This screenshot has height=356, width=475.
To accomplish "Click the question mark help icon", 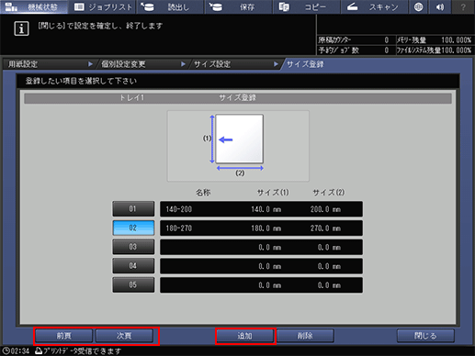I will [463, 6].
